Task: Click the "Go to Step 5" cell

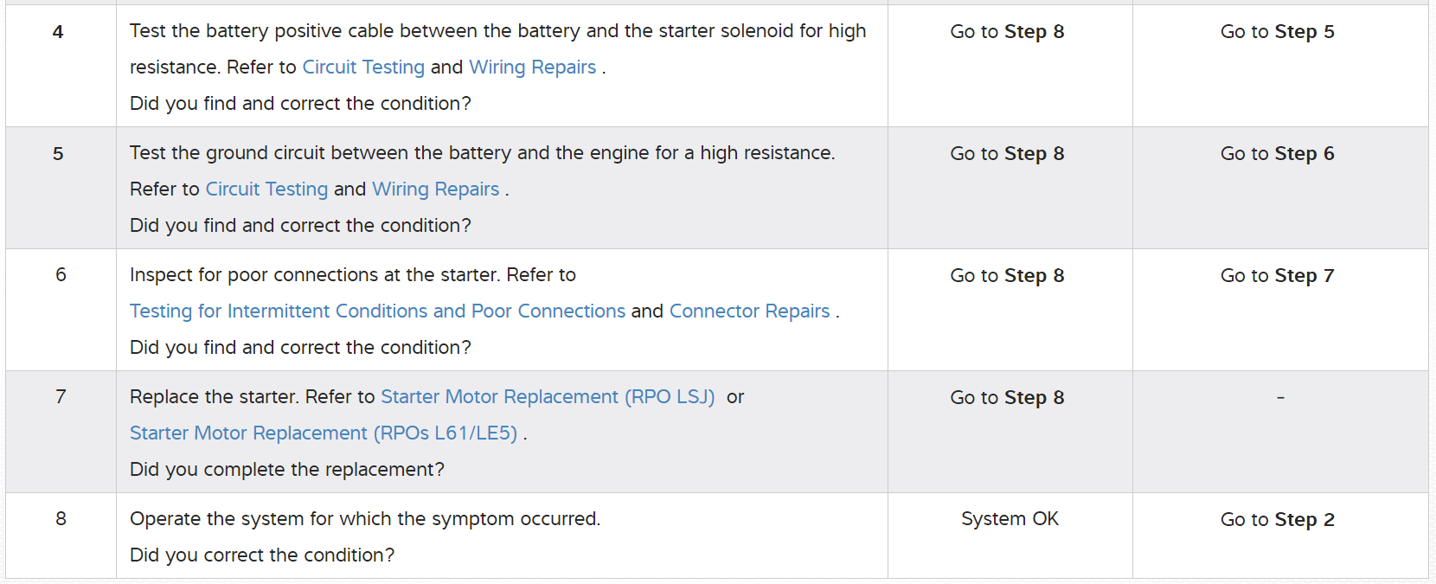Action: (1277, 32)
